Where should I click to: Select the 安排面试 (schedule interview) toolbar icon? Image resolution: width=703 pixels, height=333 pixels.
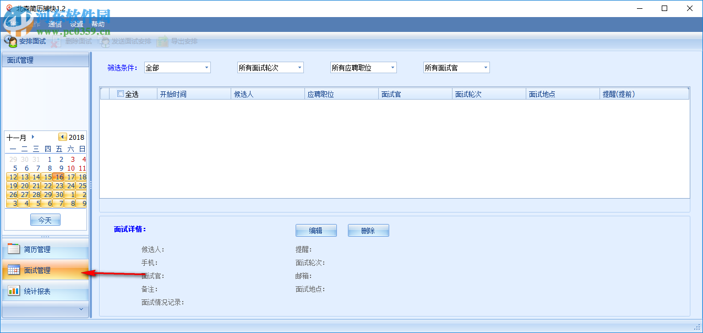11,41
